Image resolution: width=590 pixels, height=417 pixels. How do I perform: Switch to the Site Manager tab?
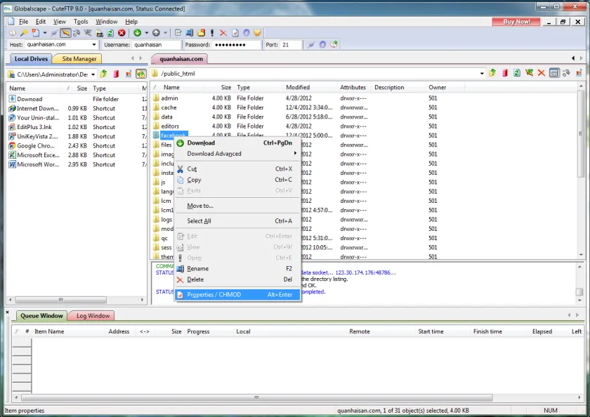[79, 59]
